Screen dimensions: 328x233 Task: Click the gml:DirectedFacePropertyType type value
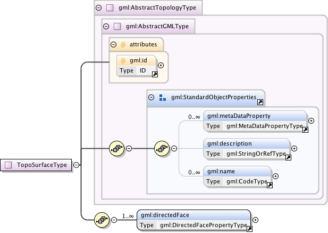point(204,225)
